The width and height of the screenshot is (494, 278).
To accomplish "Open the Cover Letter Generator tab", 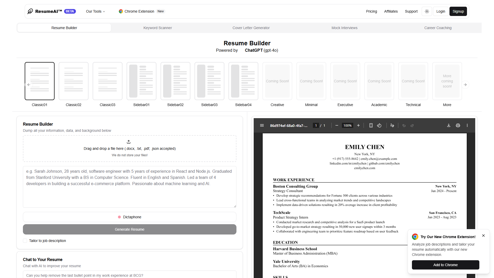I will (251, 28).
